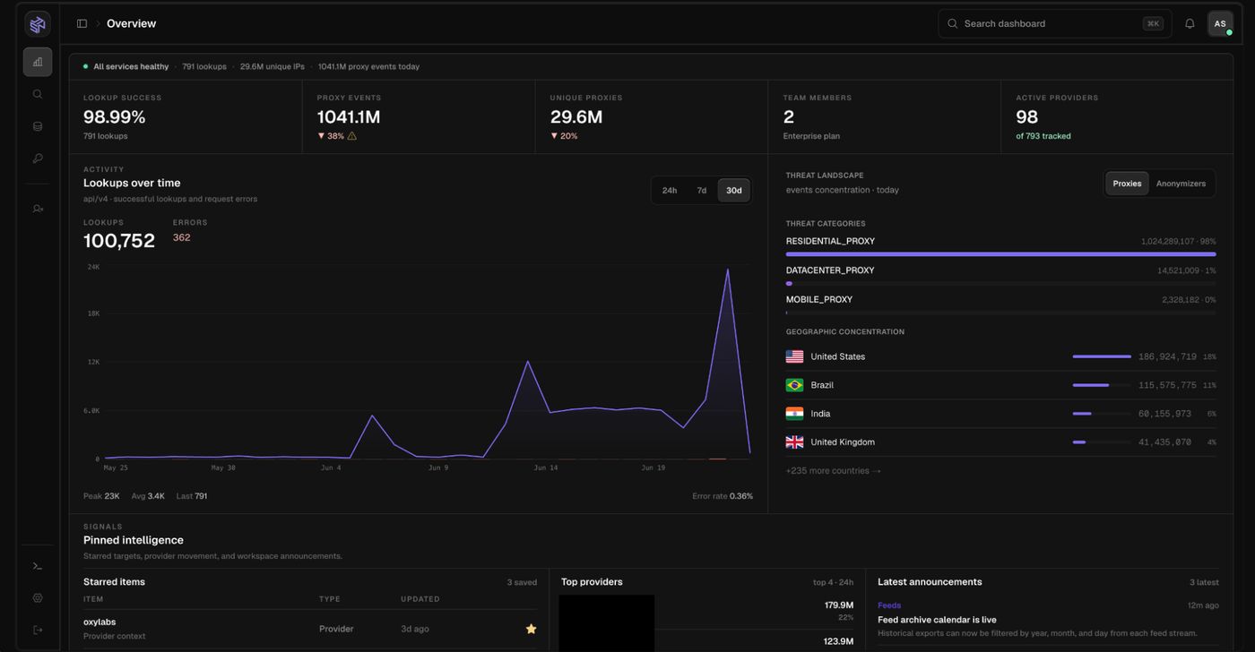Click the RESIDENTIAL_PROXY progress bar

click(1001, 254)
